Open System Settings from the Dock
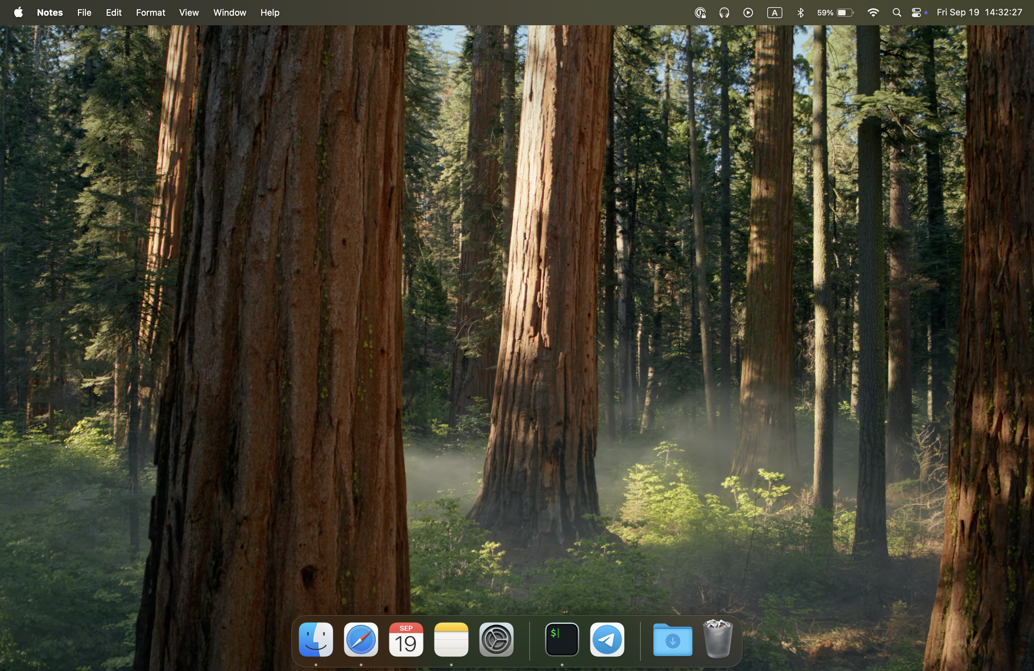 point(496,640)
